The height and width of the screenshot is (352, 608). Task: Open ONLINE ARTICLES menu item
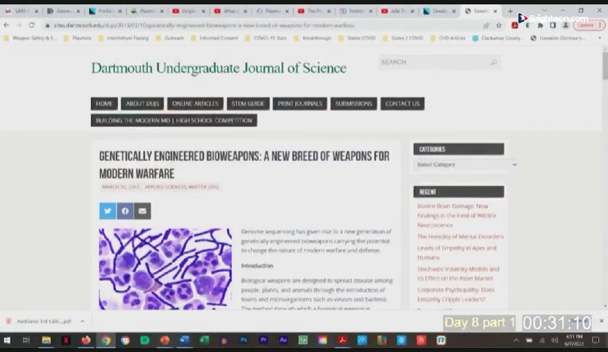click(x=195, y=103)
